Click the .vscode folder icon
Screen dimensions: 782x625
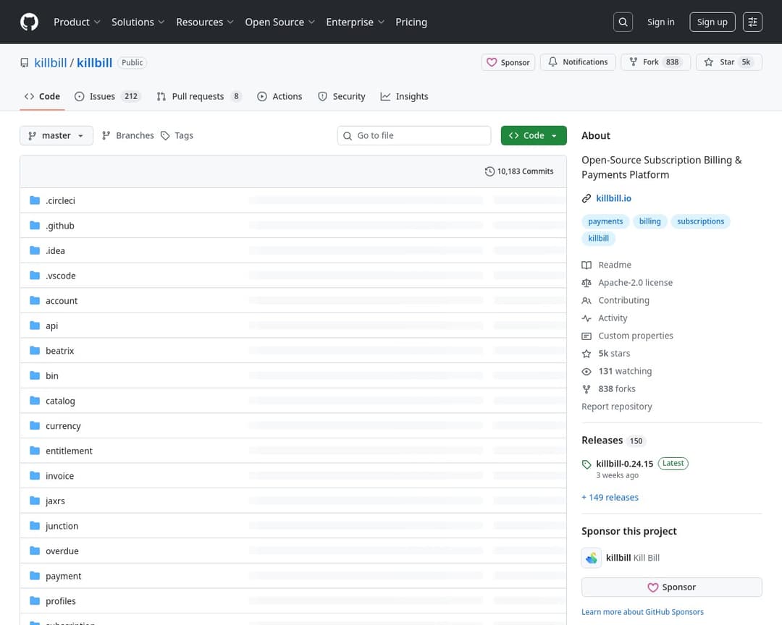pyautogui.click(x=35, y=275)
